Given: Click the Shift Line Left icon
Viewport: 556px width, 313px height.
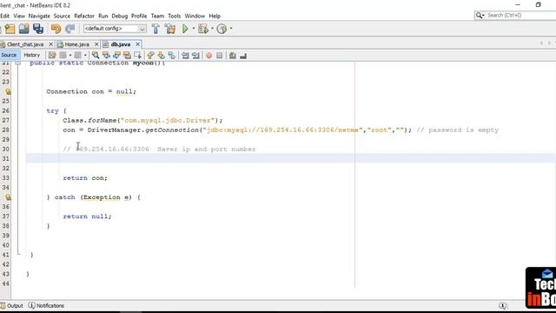Looking at the screenshot, I should pos(185,56).
